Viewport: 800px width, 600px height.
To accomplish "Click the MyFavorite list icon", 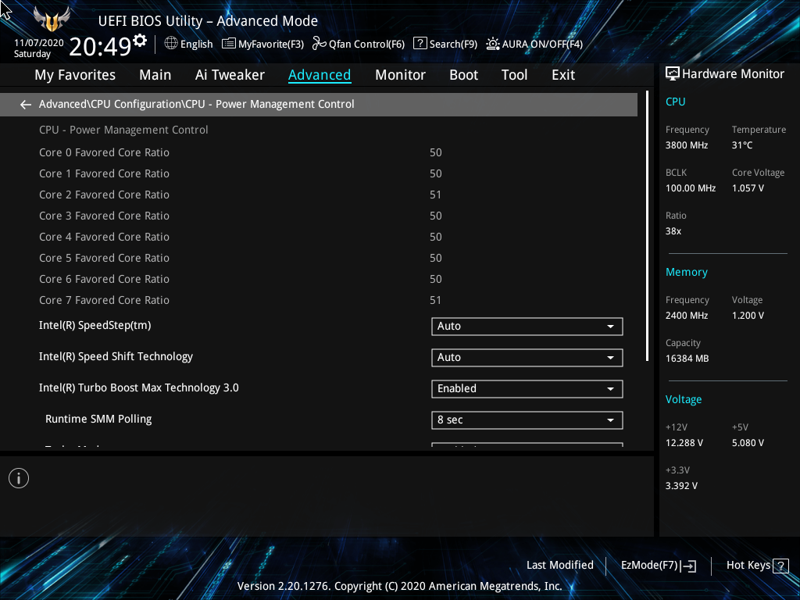I will pyautogui.click(x=229, y=44).
